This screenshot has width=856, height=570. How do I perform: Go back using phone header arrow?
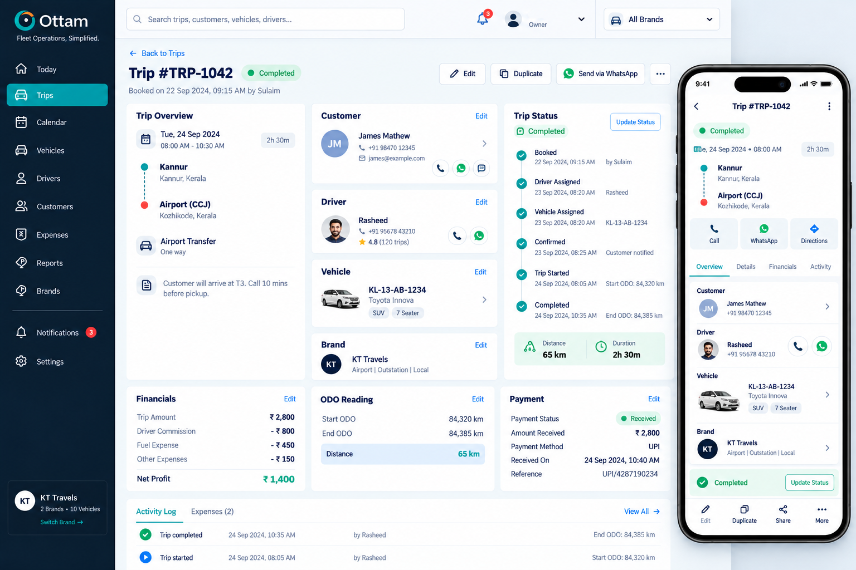click(x=696, y=106)
